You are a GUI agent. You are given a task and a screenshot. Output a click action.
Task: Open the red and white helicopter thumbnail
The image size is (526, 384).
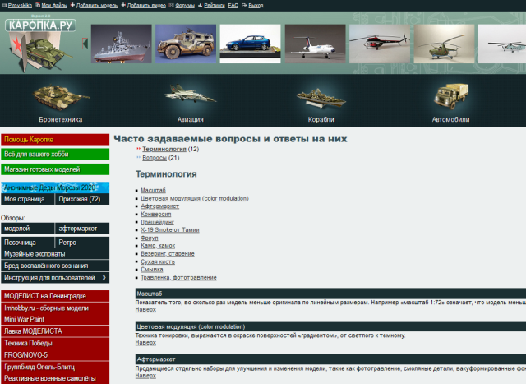[380, 44]
